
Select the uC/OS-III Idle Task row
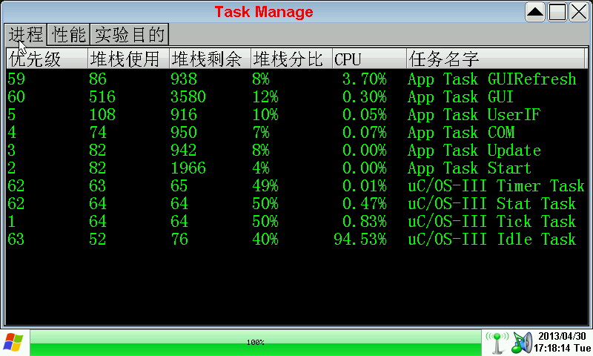[296, 240]
